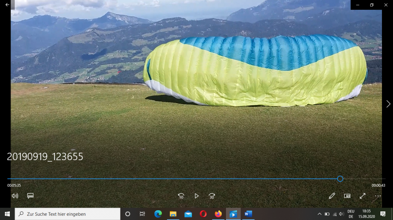
Task: Select Movies & TV taskbar icon
Action: [233, 214]
